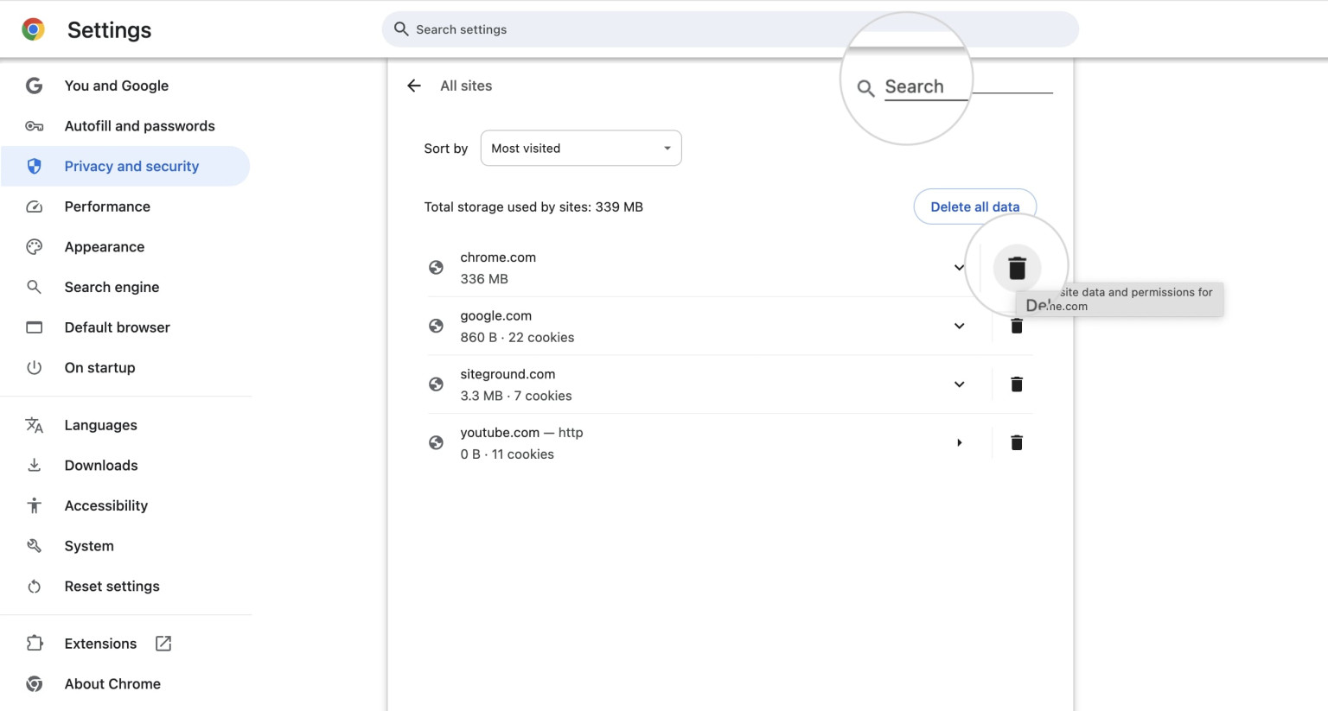Click the globe icon beside youtube.com
Image resolution: width=1328 pixels, height=711 pixels.
(x=437, y=443)
